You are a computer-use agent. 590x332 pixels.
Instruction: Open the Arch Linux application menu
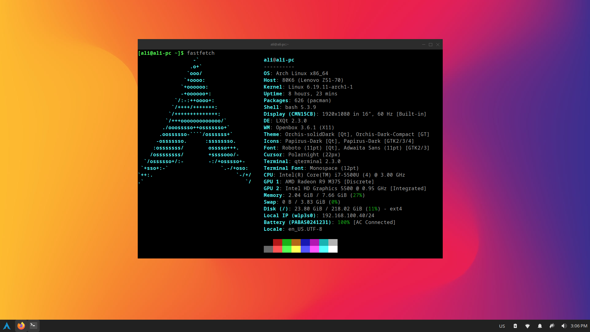7,326
